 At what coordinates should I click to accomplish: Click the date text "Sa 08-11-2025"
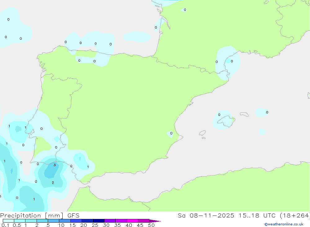coord(206,215)
